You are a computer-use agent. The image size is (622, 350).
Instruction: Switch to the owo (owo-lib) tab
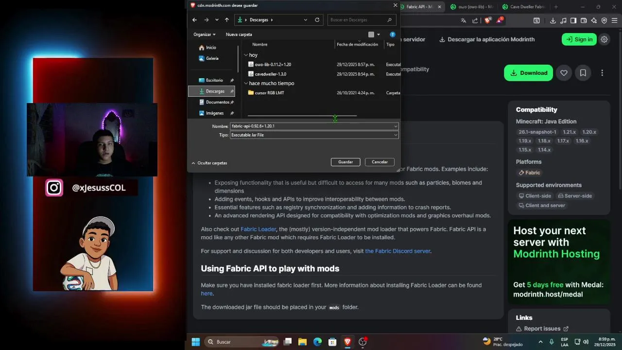(x=471, y=7)
